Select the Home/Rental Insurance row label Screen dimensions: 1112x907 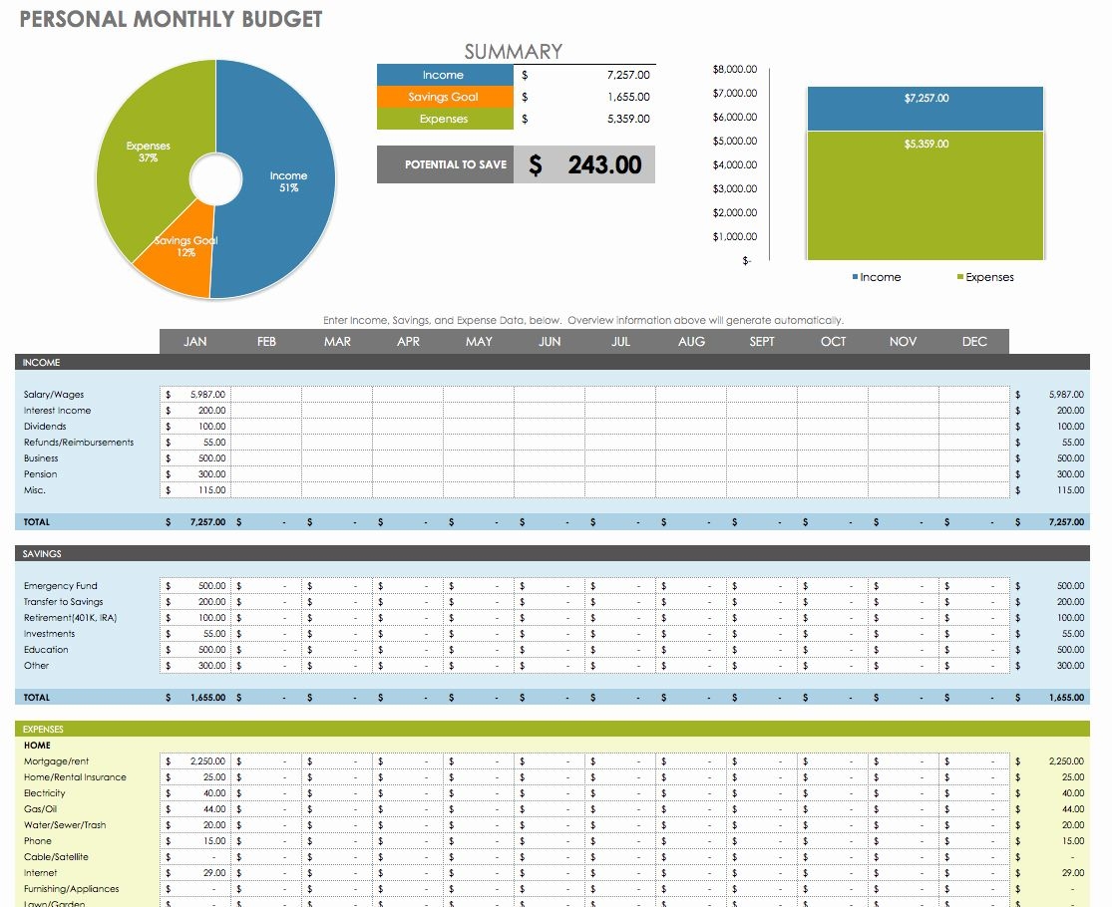(x=75, y=777)
